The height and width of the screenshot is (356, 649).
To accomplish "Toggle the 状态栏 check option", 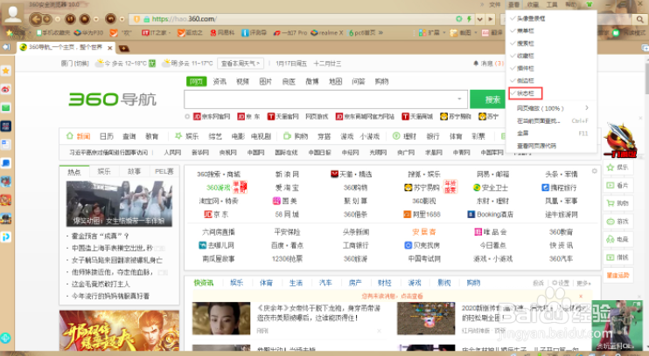I will [551, 93].
